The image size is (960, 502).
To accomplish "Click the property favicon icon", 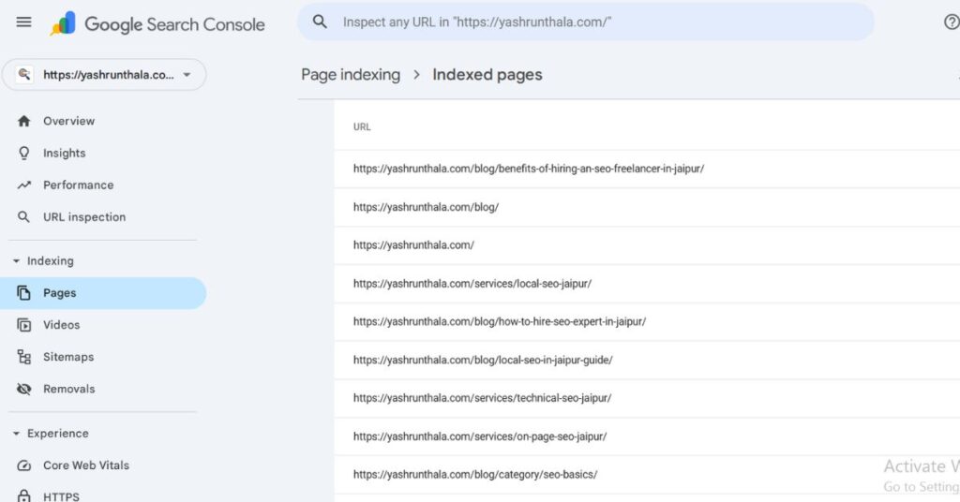I will (23, 75).
